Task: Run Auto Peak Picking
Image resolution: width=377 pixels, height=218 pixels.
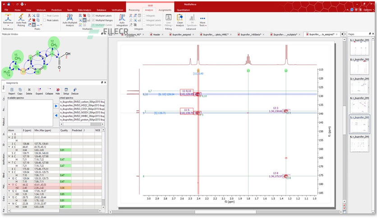Action: pos(21,20)
